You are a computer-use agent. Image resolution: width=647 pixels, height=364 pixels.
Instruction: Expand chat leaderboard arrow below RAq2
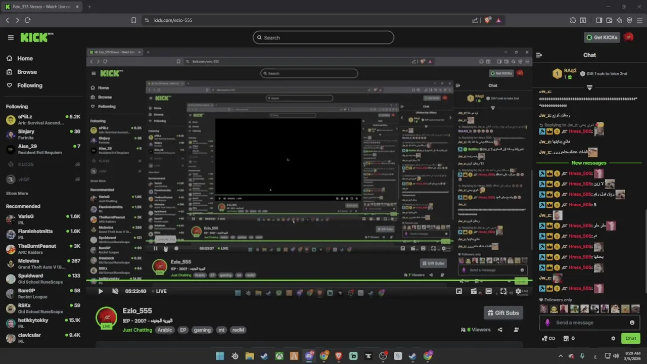click(x=589, y=87)
